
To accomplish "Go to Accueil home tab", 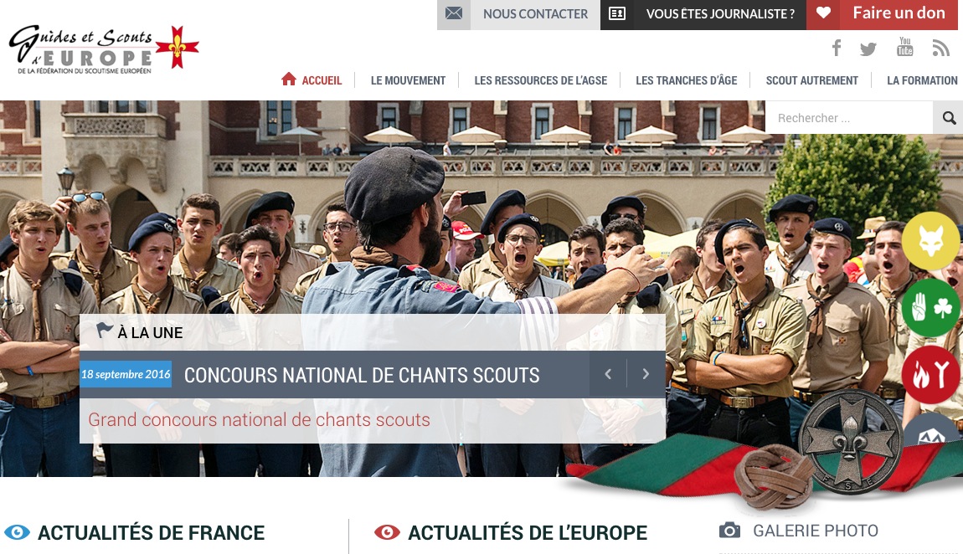I will coord(312,80).
